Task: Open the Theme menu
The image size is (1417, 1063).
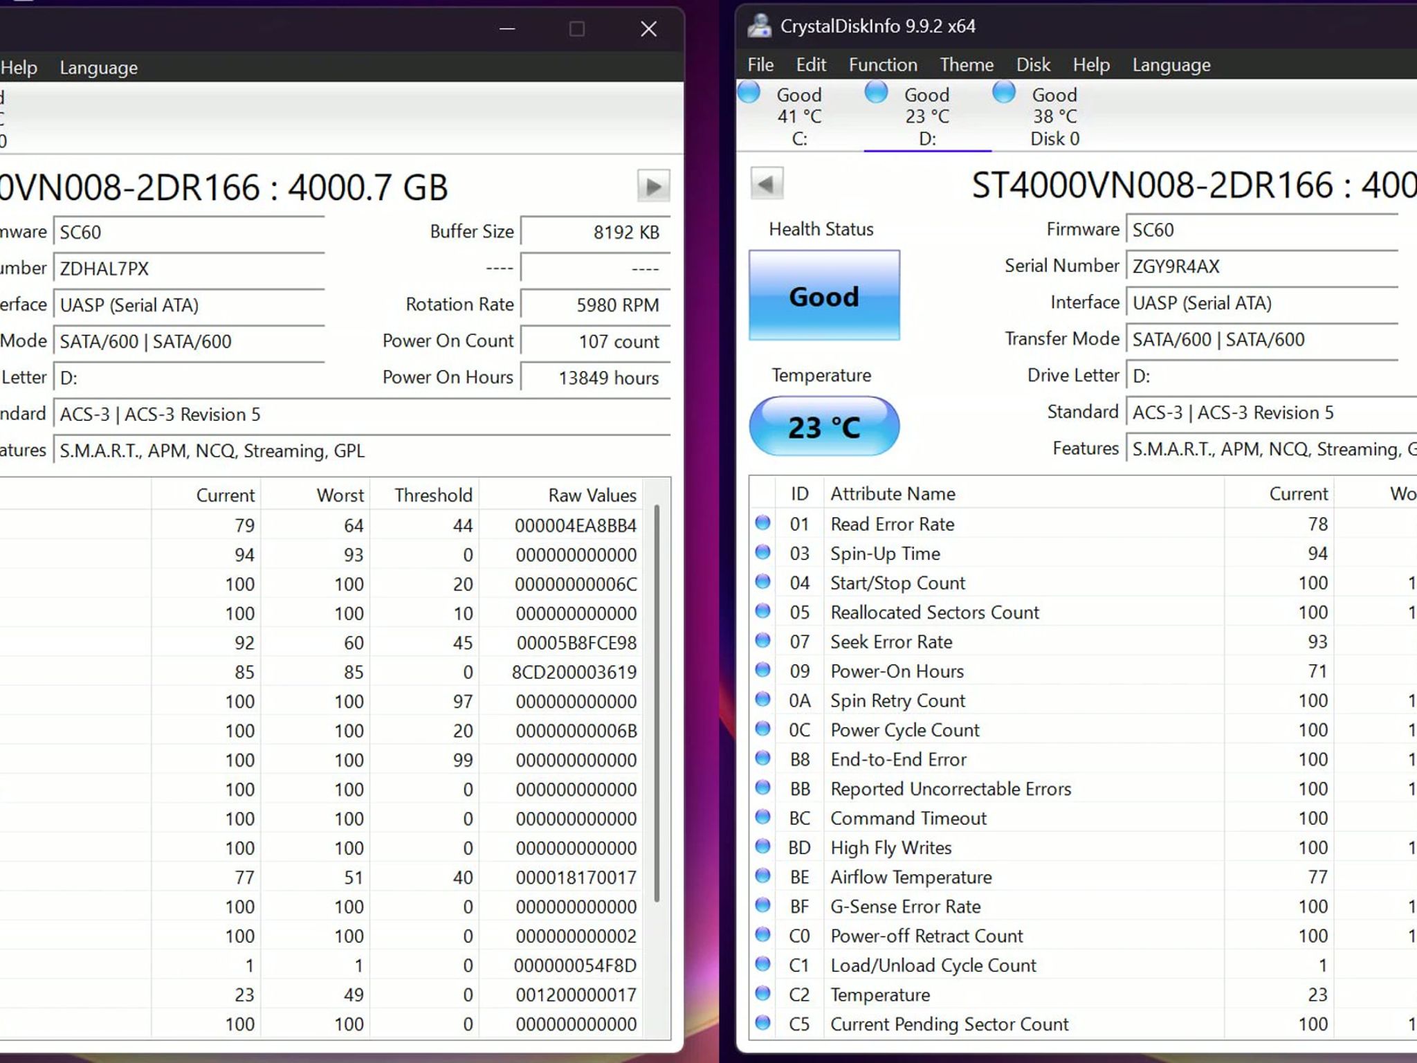Action: click(967, 65)
